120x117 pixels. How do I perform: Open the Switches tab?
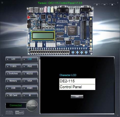pyautogui.click(x=13, y=73)
